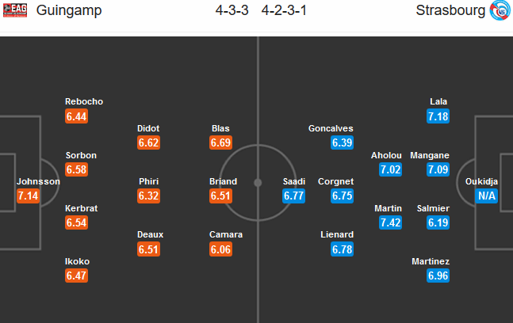Screen dimensions: 513x323
Task: Click the Guingamp 4-3-3 formation label
Action: click(x=232, y=13)
